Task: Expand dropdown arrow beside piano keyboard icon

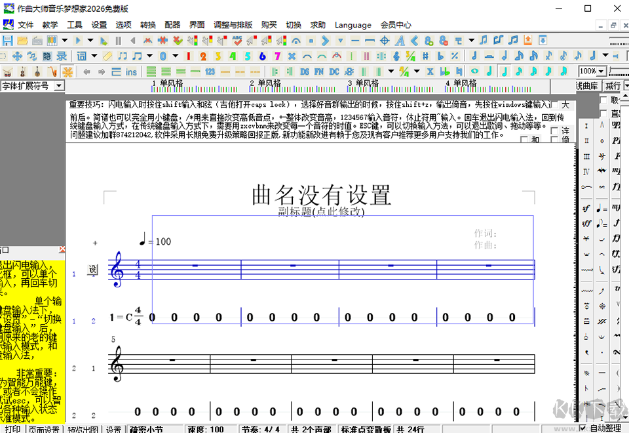Action: tap(65, 41)
